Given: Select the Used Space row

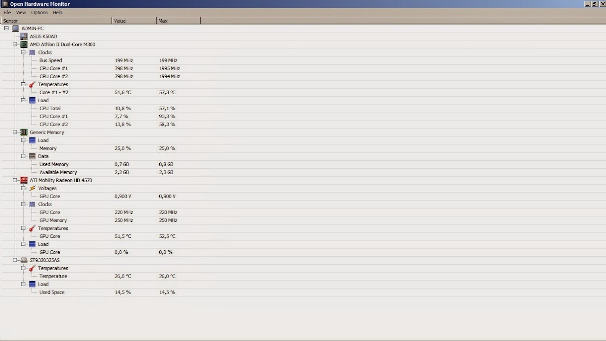Looking at the screenshot, I should [303, 292].
